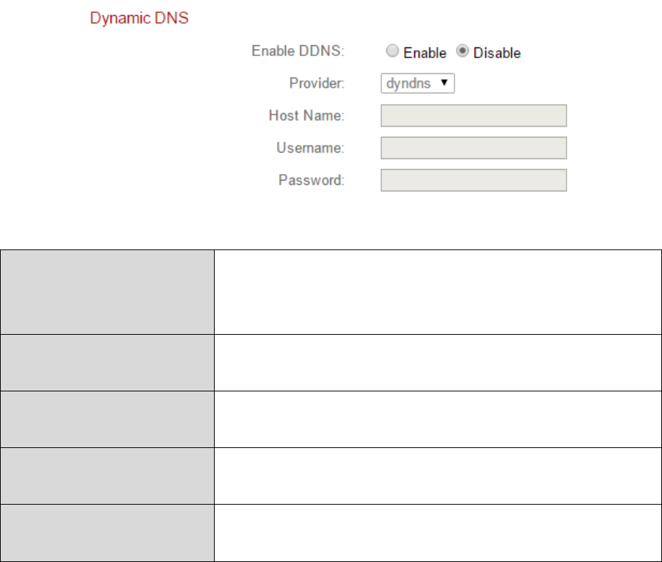Click the third-row white table cell

437,419
